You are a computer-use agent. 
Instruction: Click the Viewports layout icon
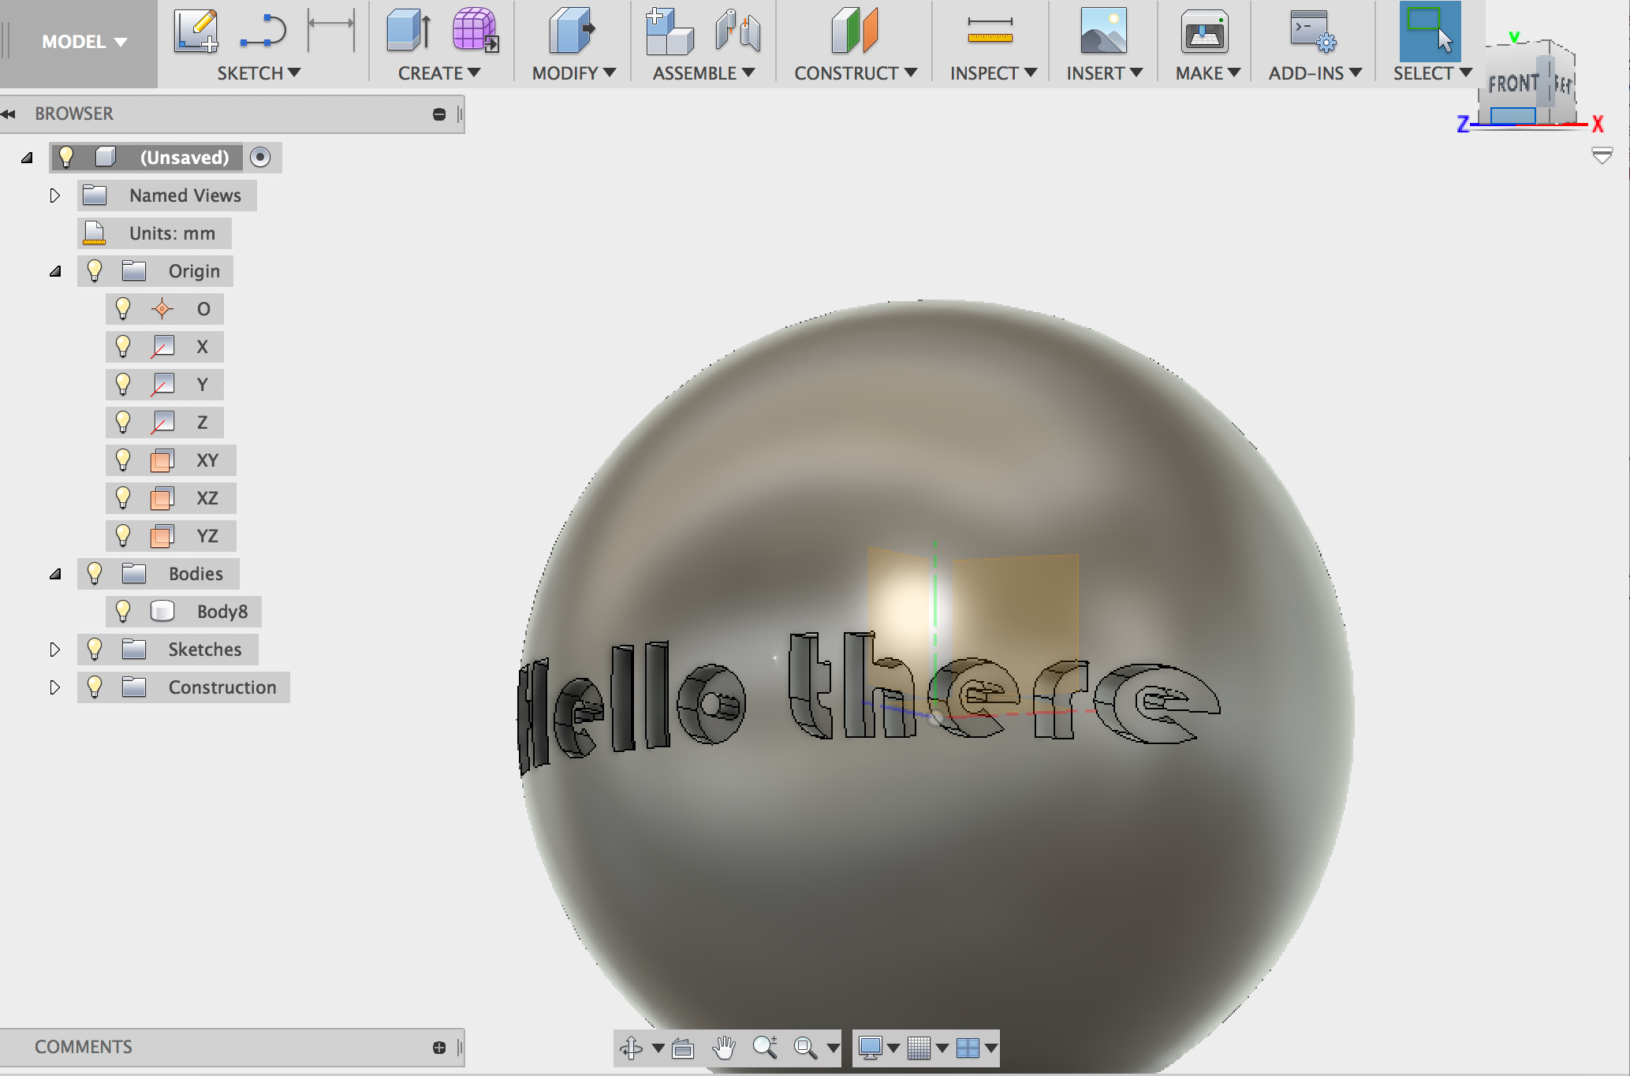pyautogui.click(x=968, y=1048)
